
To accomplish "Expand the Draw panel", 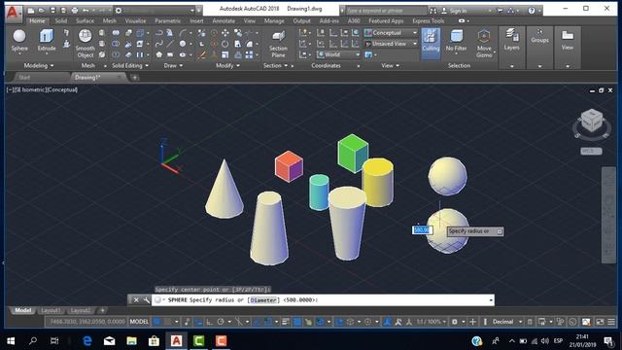I will point(173,65).
